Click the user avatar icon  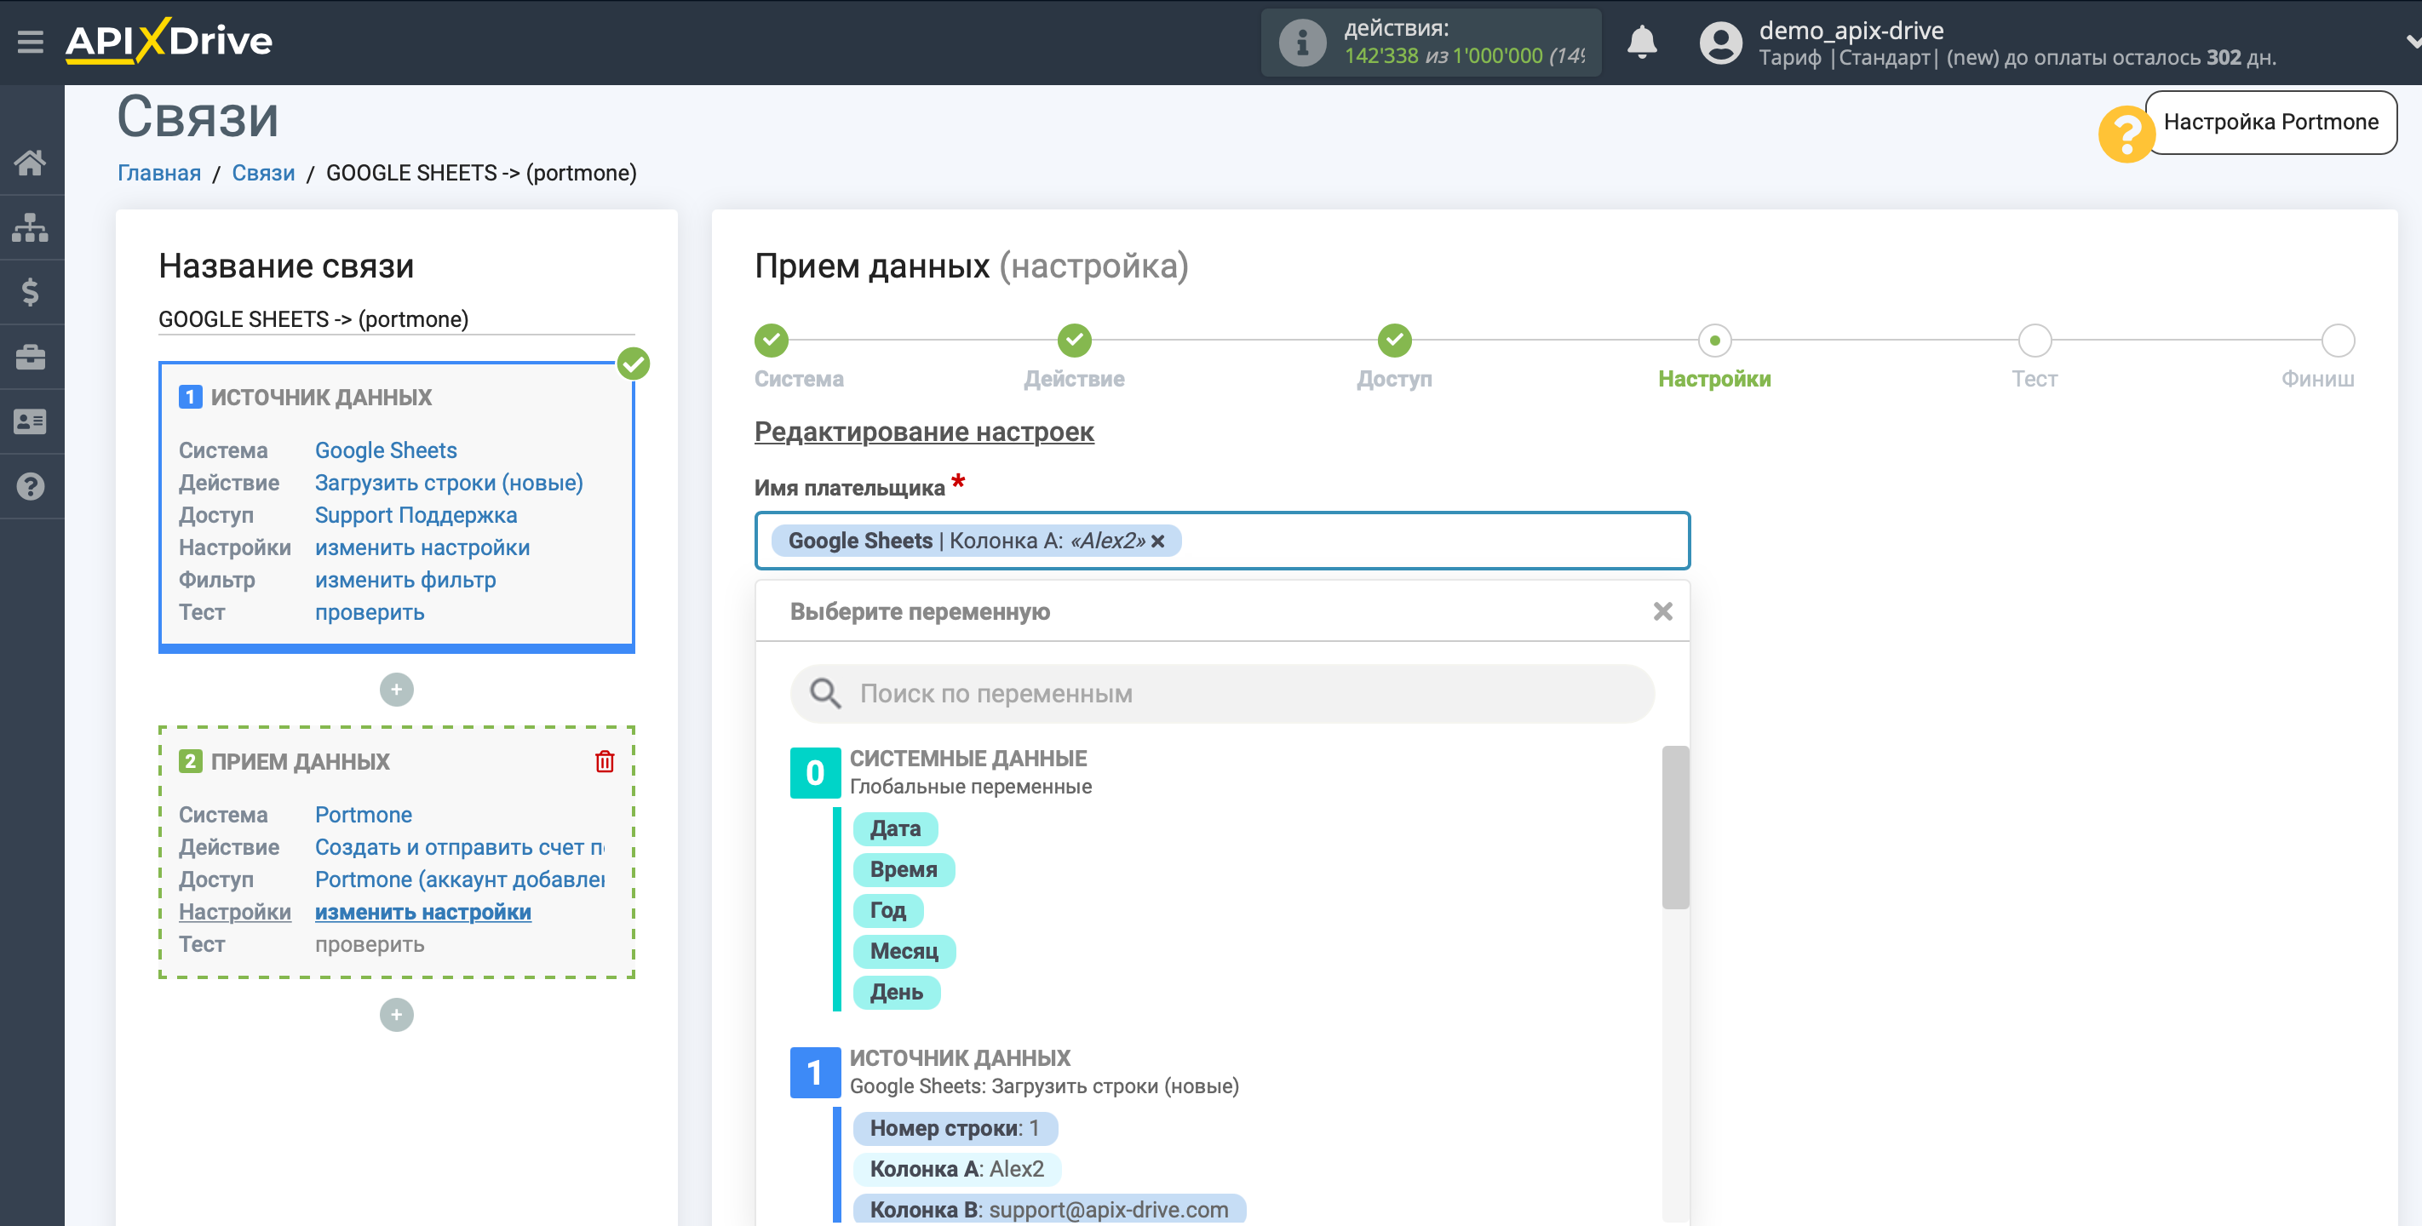coord(1720,43)
